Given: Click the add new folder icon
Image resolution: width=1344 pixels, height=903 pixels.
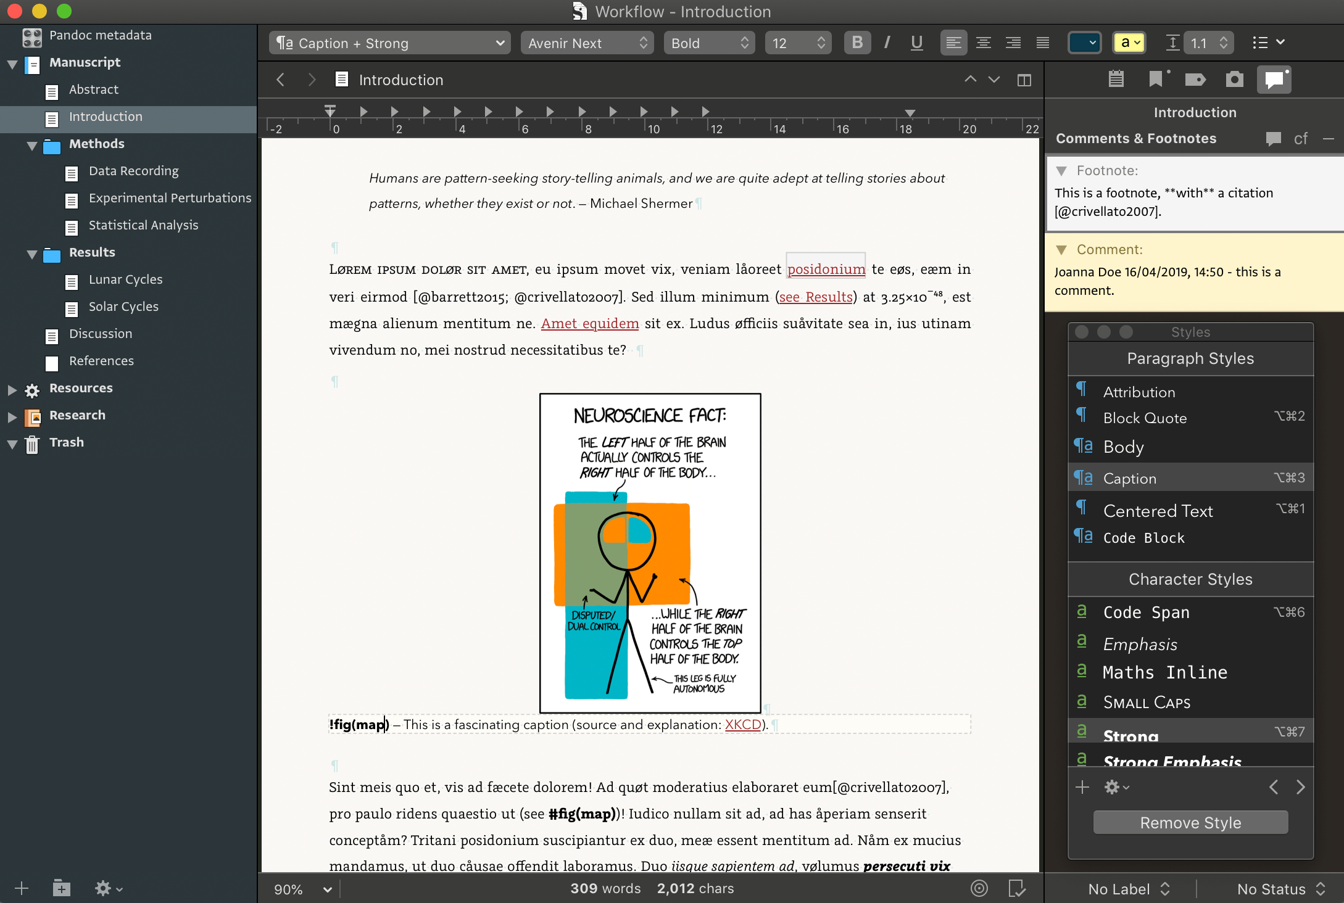Looking at the screenshot, I should click(x=61, y=888).
